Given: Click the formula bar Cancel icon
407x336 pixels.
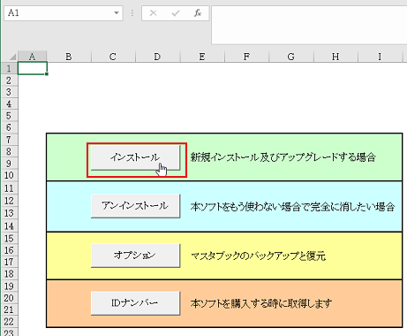Looking at the screenshot, I should (153, 13).
